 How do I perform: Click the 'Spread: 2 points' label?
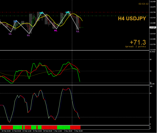click(135, 47)
